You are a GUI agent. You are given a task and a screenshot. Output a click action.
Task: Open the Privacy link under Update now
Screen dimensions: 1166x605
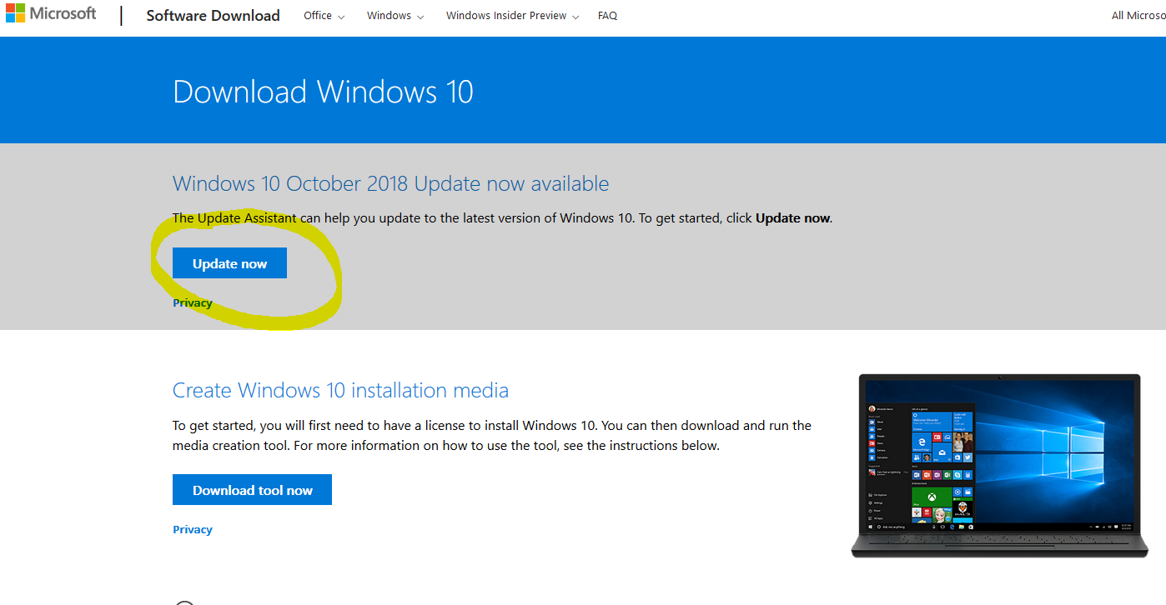(192, 302)
